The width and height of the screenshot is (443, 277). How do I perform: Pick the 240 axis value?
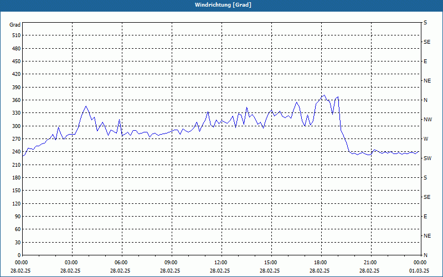16,152
